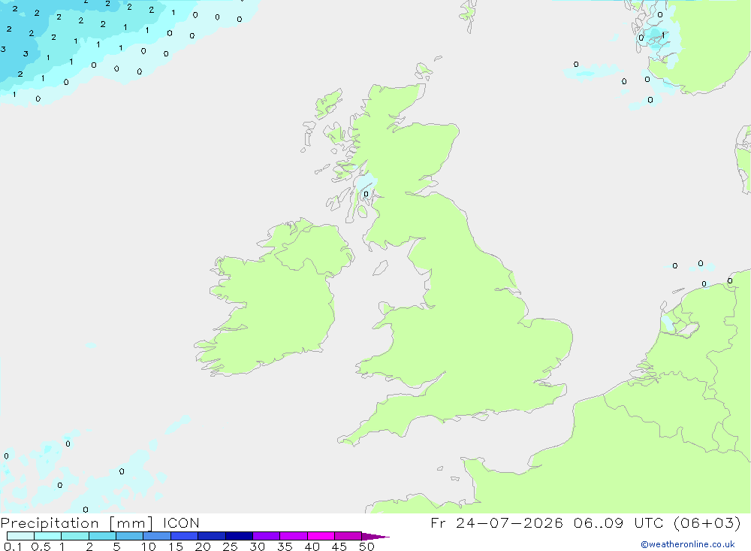Click the legend value label "50"
Viewport: 751px width, 551px height.
[x=366, y=546]
